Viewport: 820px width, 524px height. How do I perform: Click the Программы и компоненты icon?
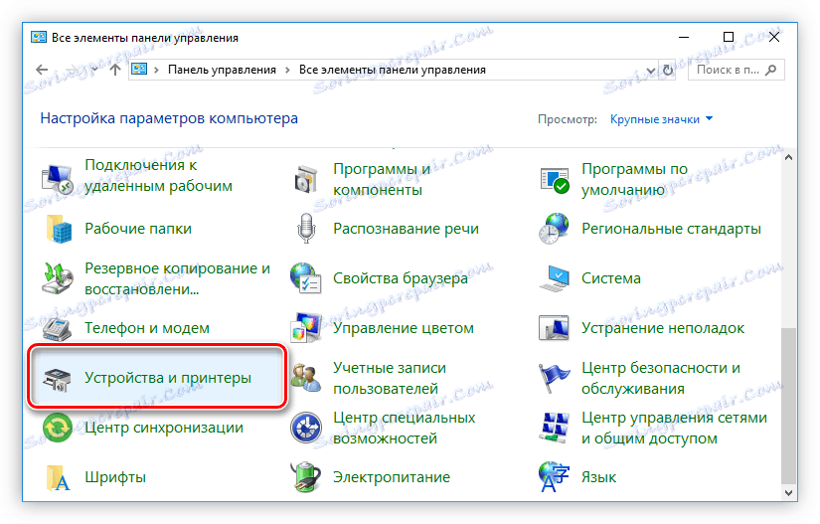click(306, 179)
